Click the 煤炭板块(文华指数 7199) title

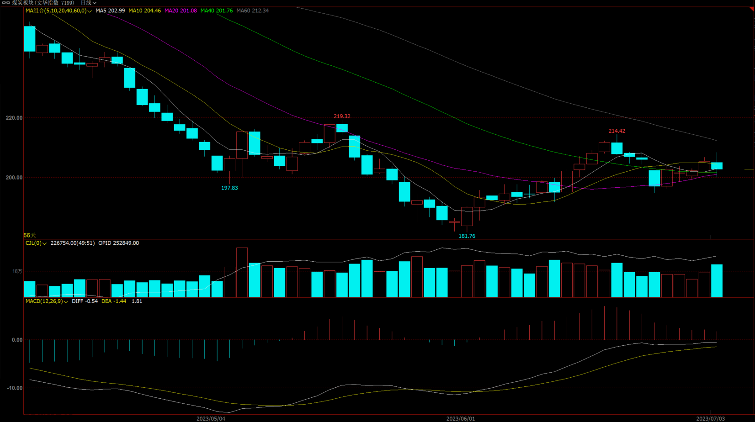click(x=43, y=3)
